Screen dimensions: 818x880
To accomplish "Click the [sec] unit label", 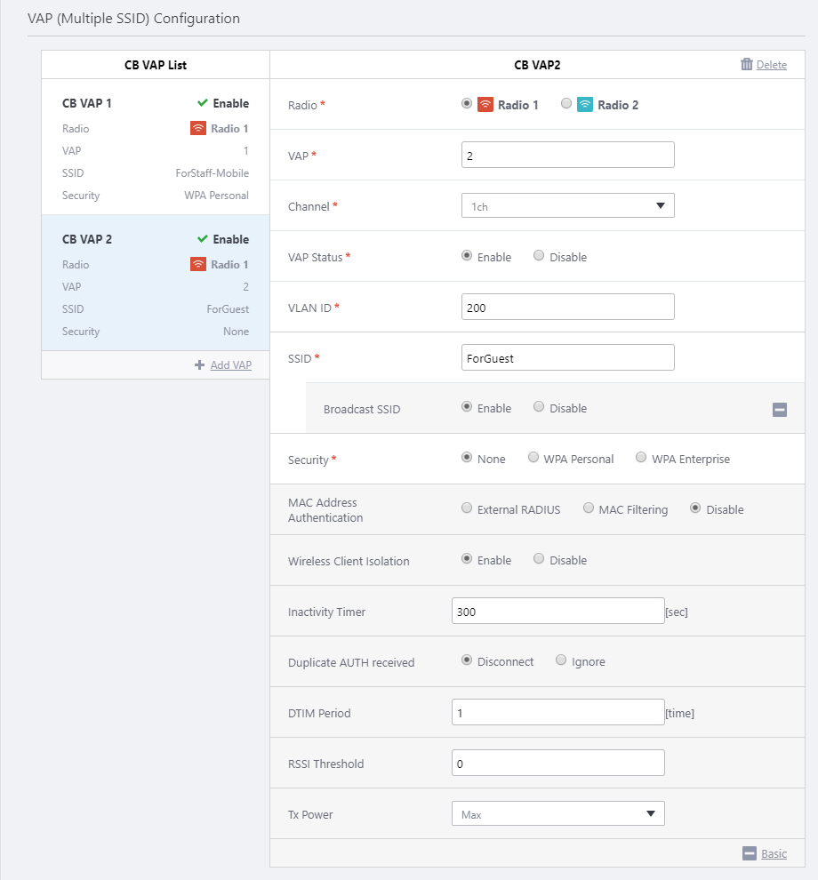I will pos(677,612).
